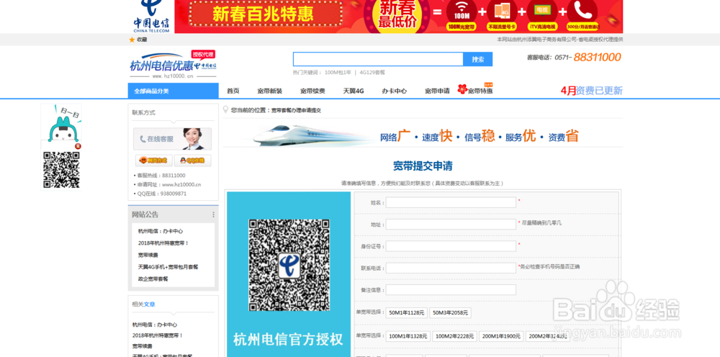Click the QQ在线 penguin chat button

pyautogui.click(x=193, y=161)
